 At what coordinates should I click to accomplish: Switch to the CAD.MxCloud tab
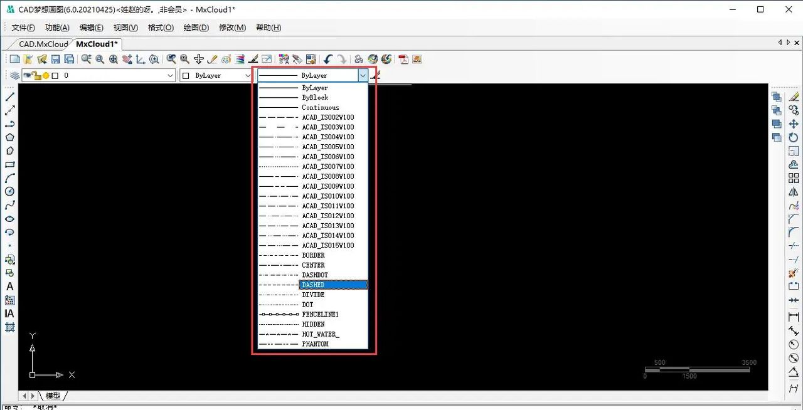[x=43, y=44]
